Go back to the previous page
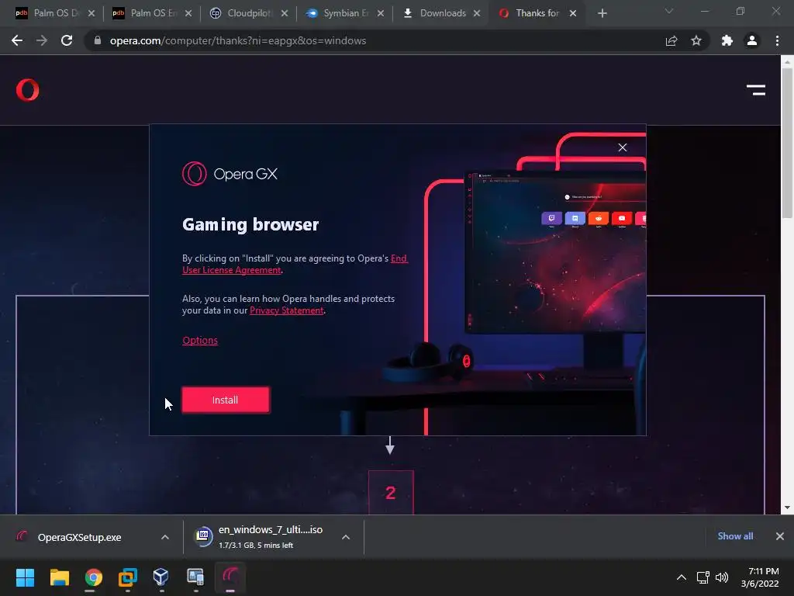Screen dimensions: 794x596 [x=17, y=40]
